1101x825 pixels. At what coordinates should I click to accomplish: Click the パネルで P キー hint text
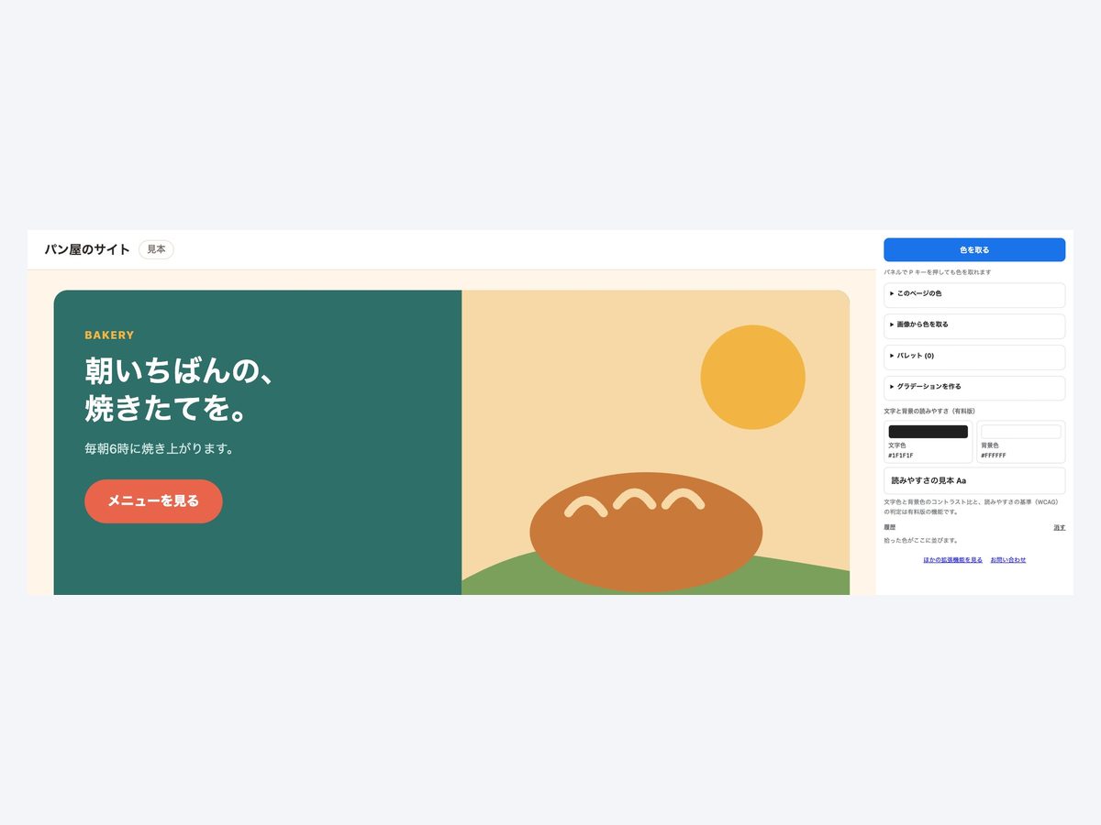(937, 272)
